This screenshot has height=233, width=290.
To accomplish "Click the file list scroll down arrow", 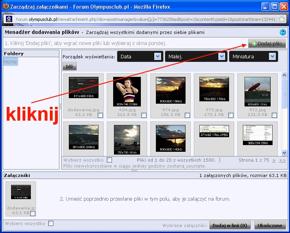I will coord(284,153).
